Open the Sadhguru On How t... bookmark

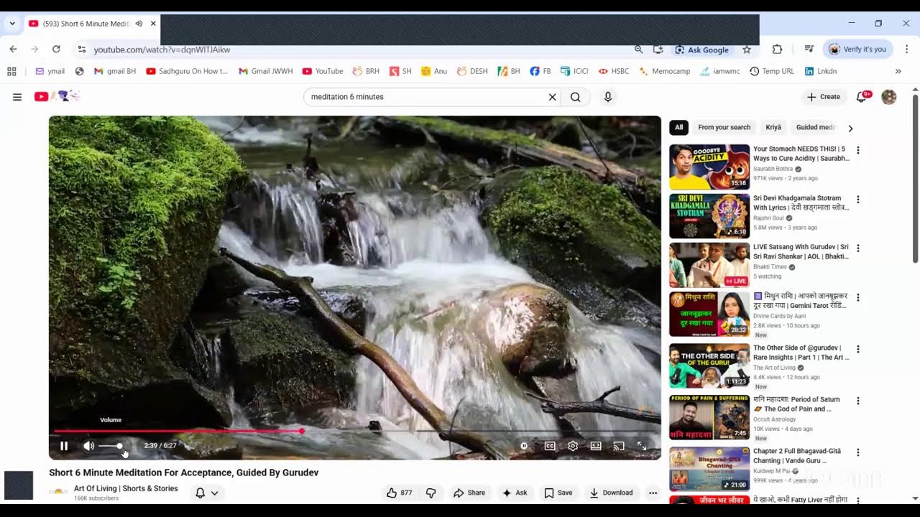(187, 71)
